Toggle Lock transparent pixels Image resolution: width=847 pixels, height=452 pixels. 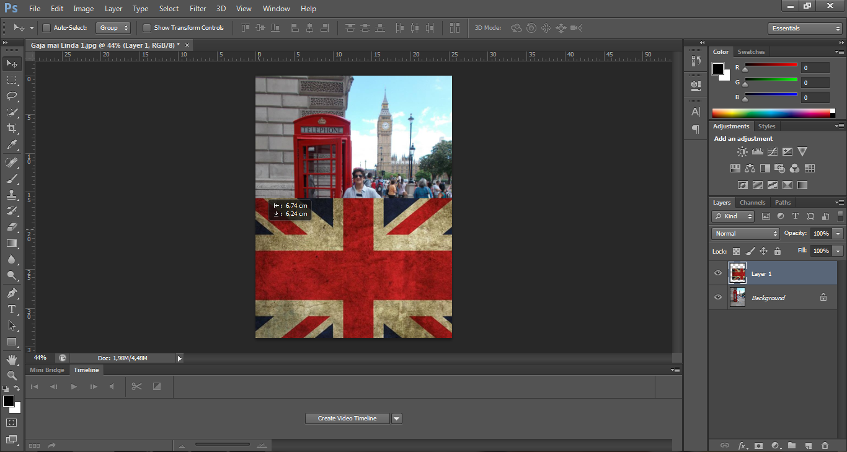(x=736, y=251)
